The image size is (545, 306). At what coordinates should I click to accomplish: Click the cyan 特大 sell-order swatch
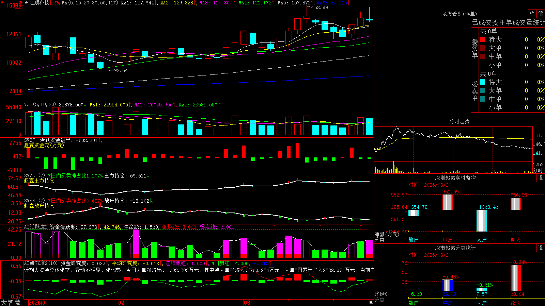(x=482, y=82)
